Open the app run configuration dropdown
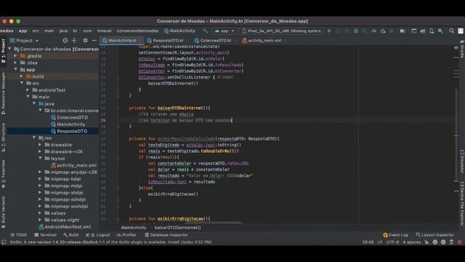 [225, 31]
